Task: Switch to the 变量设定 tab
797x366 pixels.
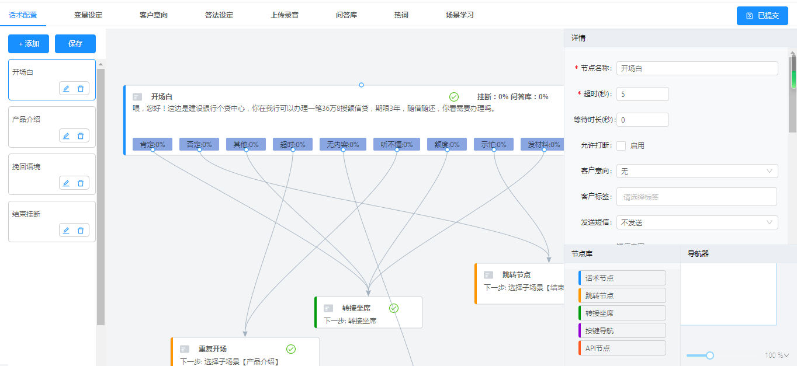Action: click(88, 15)
